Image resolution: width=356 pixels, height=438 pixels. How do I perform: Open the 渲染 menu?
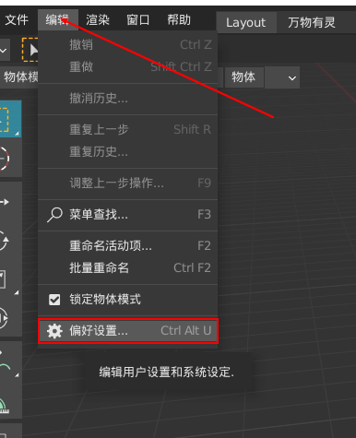click(x=98, y=20)
